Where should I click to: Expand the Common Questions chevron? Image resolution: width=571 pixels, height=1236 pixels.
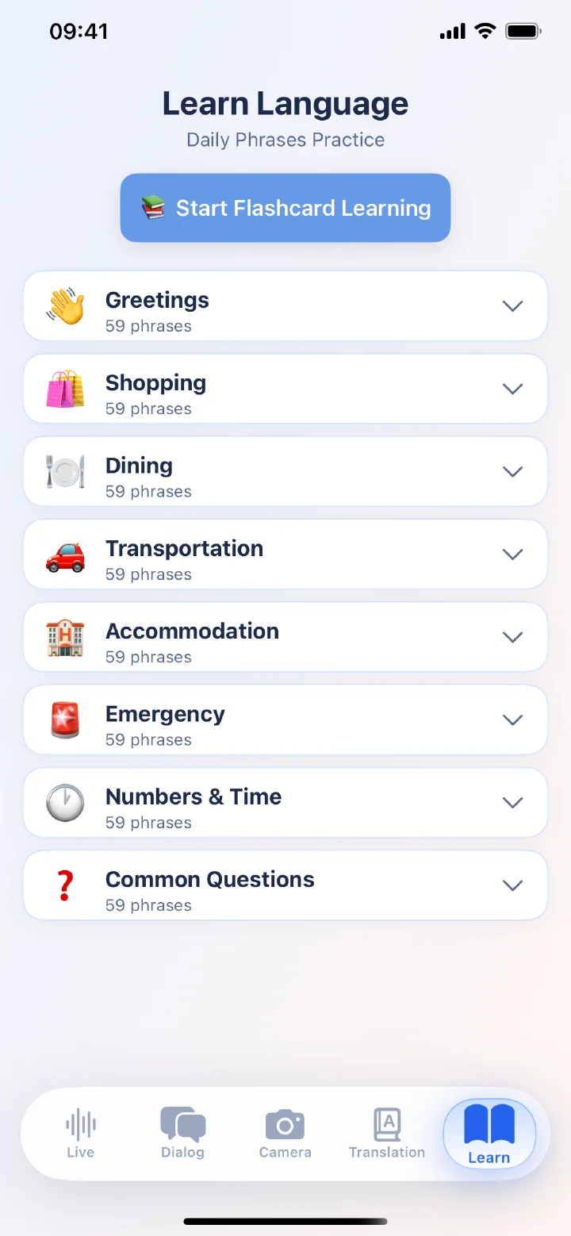coord(513,885)
